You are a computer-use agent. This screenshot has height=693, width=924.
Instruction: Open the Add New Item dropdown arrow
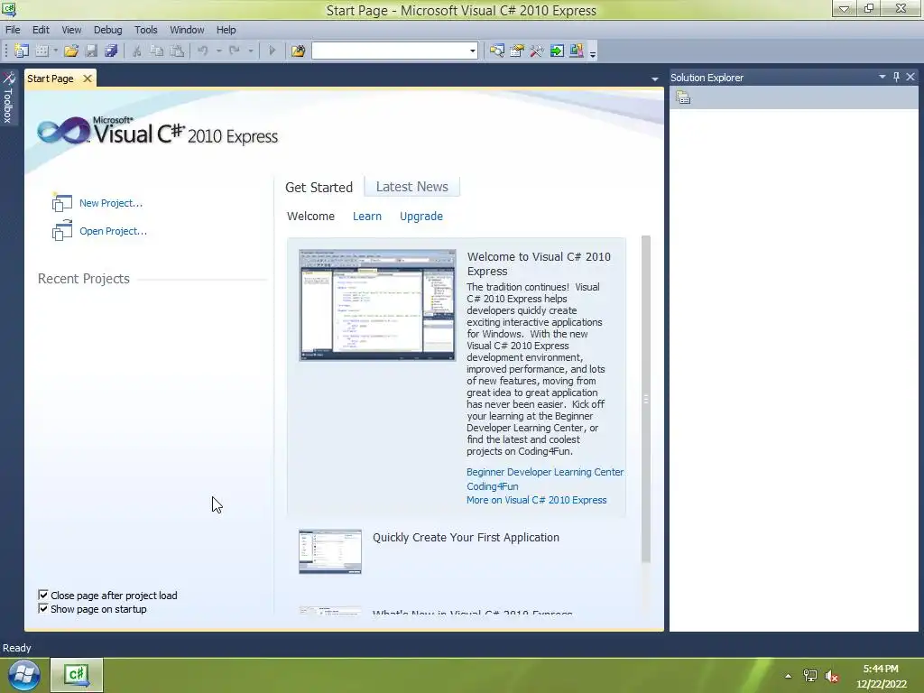(55, 51)
